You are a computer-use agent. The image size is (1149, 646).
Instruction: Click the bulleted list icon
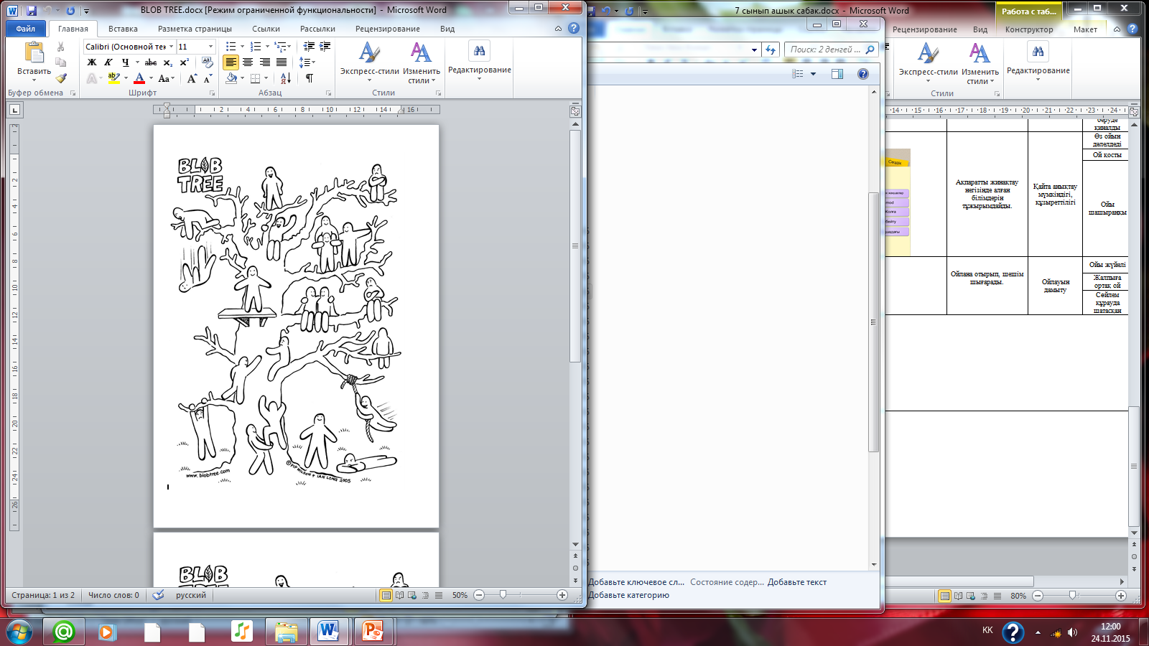[231, 47]
